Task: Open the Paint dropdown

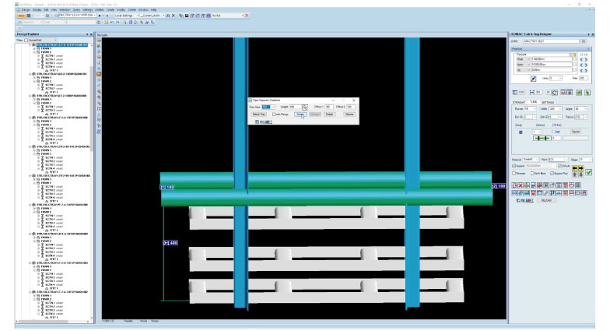Action: 559,160
